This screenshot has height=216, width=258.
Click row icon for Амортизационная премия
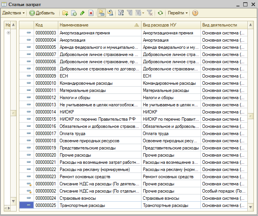(x=29, y=33)
